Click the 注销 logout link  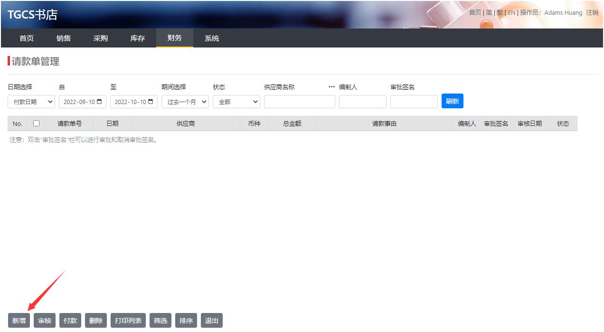point(592,12)
